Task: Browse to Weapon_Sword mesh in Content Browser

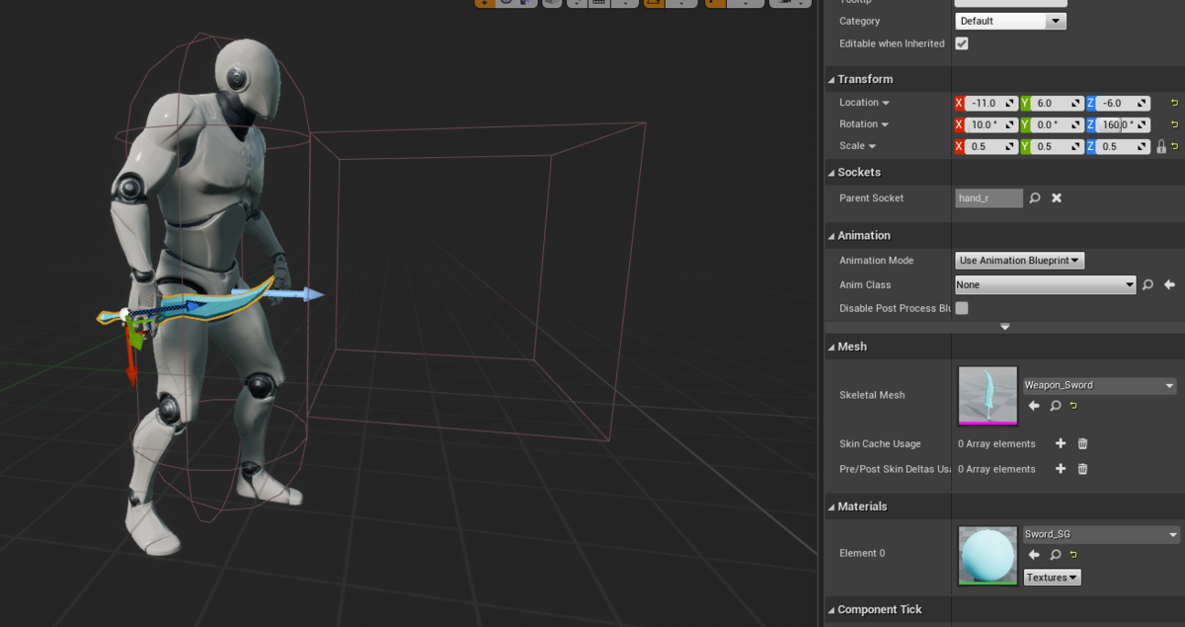Action: pyautogui.click(x=1056, y=406)
